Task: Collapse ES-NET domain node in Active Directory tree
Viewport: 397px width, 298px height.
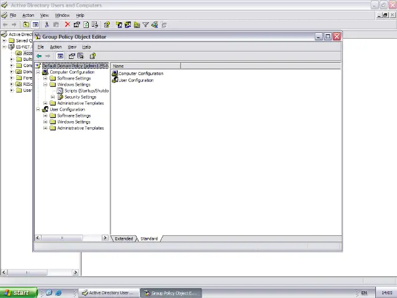Action: pyautogui.click(x=4, y=47)
